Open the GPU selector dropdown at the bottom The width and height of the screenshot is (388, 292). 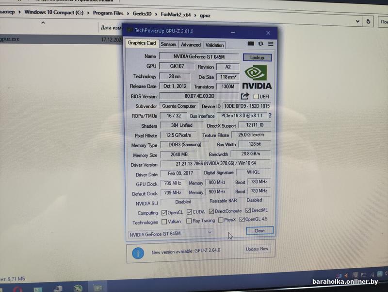coord(171,234)
